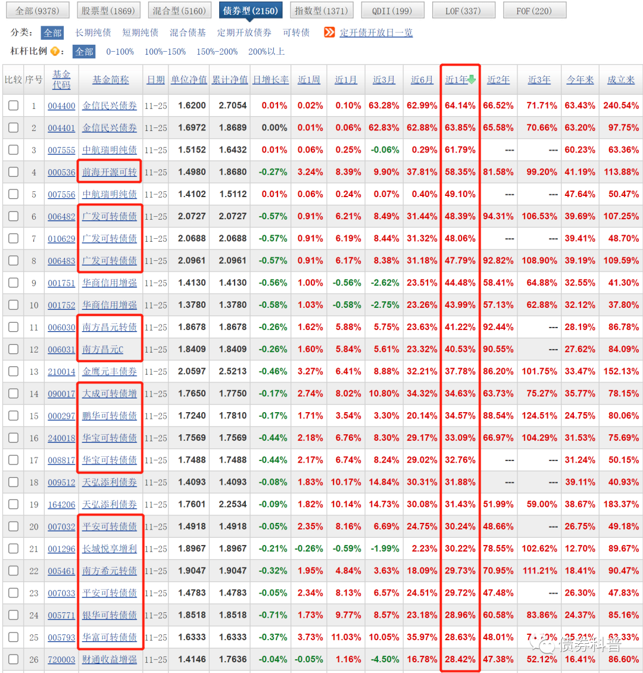Viewport: 643px width, 673px height.
Task: Sort by the 近3年 column header
Action: [539, 79]
